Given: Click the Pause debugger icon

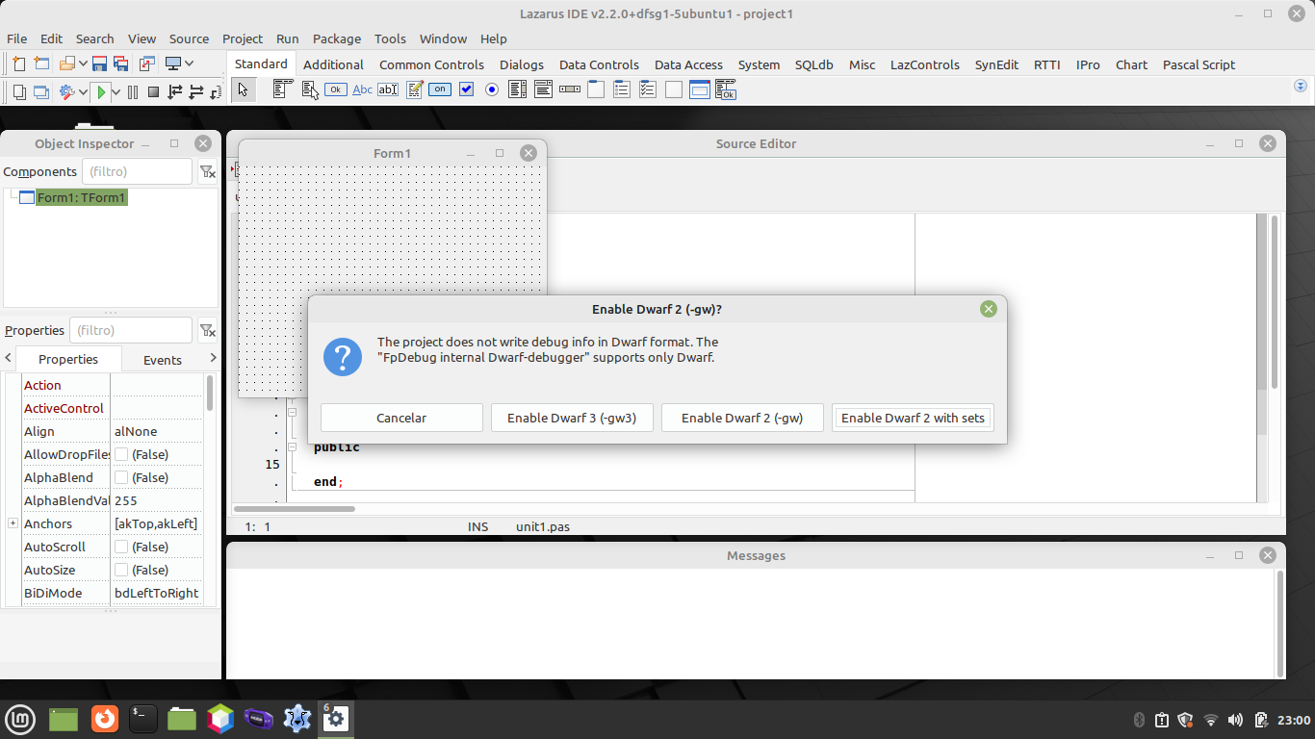Looking at the screenshot, I should coord(133,91).
